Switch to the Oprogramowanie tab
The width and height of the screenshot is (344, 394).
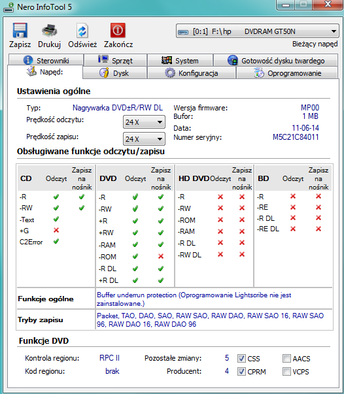pyautogui.click(x=287, y=73)
